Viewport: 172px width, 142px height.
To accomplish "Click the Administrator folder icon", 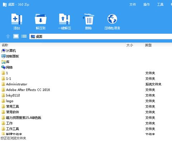I will (3, 84).
